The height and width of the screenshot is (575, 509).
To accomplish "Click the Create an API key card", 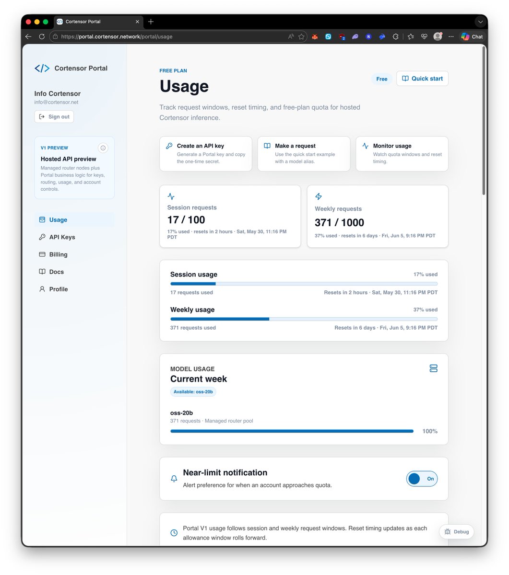I will click(x=206, y=154).
